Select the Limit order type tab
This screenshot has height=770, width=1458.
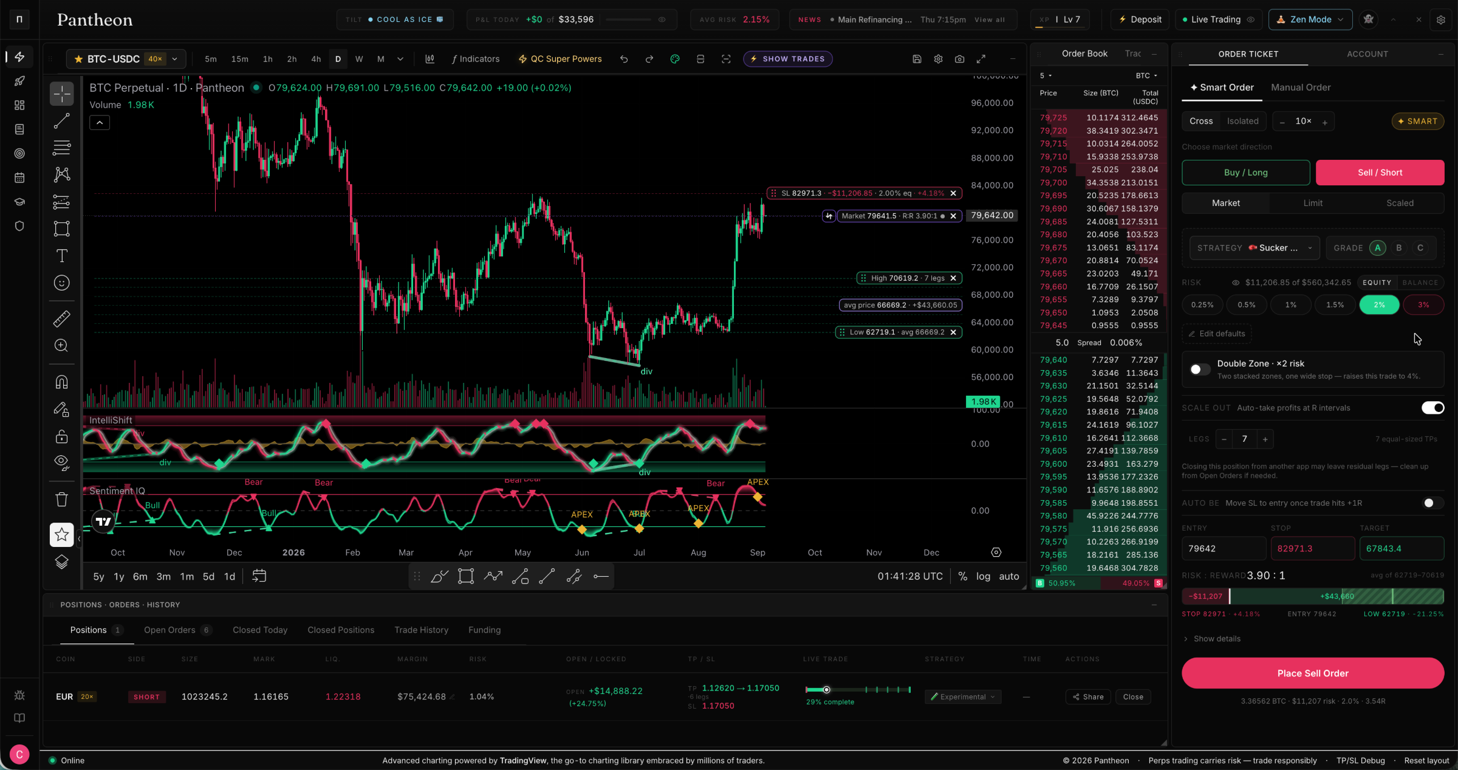point(1313,203)
